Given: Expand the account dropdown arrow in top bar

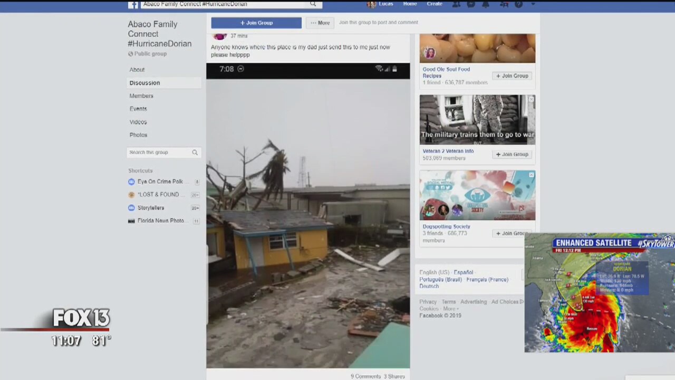Looking at the screenshot, I should pos(533,4).
